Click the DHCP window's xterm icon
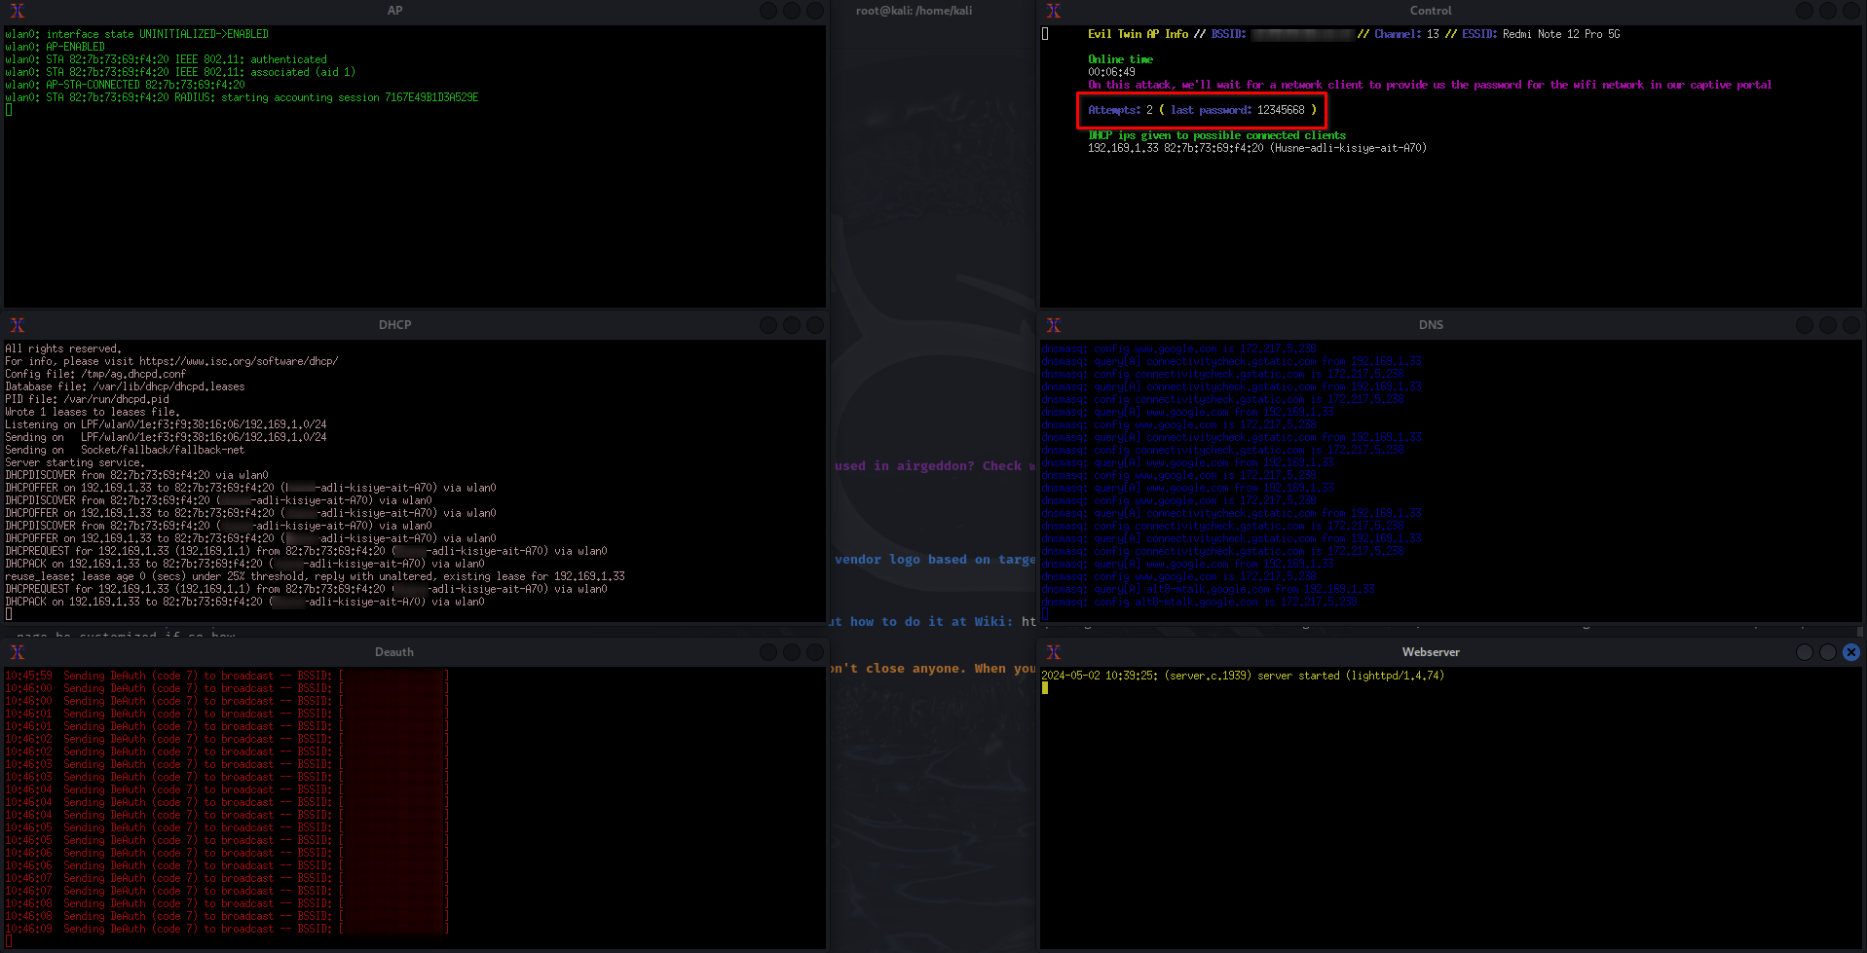This screenshot has width=1867, height=953. click(x=17, y=325)
